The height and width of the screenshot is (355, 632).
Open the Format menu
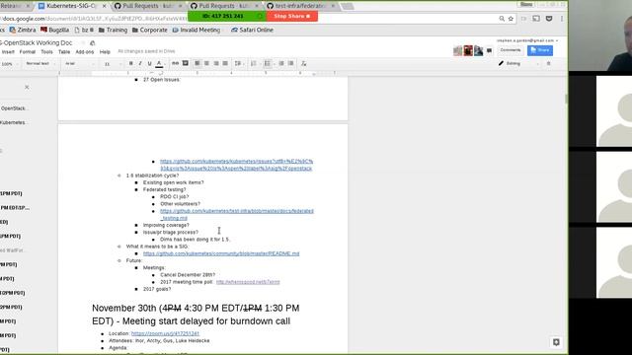[x=28, y=52]
